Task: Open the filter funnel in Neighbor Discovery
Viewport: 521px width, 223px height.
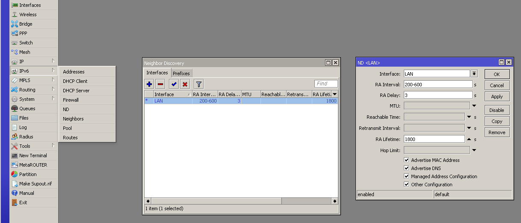Action: [198, 84]
